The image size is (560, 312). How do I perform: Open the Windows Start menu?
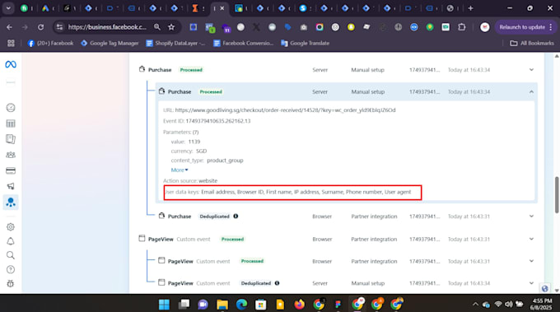tap(164, 305)
